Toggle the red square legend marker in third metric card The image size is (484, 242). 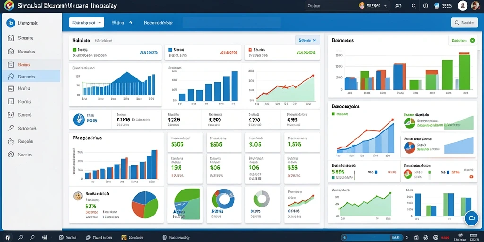[250, 49]
